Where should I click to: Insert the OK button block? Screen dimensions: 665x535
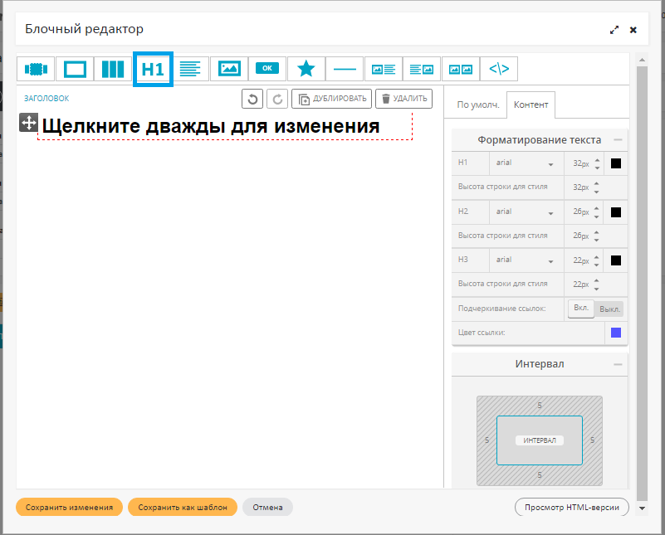coord(267,69)
